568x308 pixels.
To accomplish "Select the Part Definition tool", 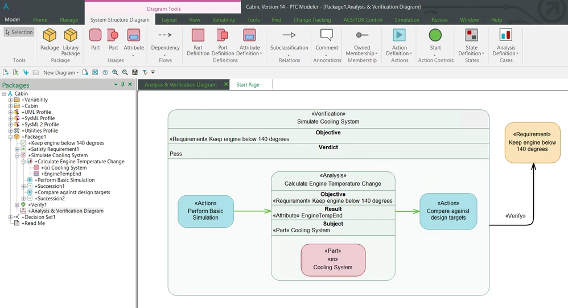I will 198,35.
